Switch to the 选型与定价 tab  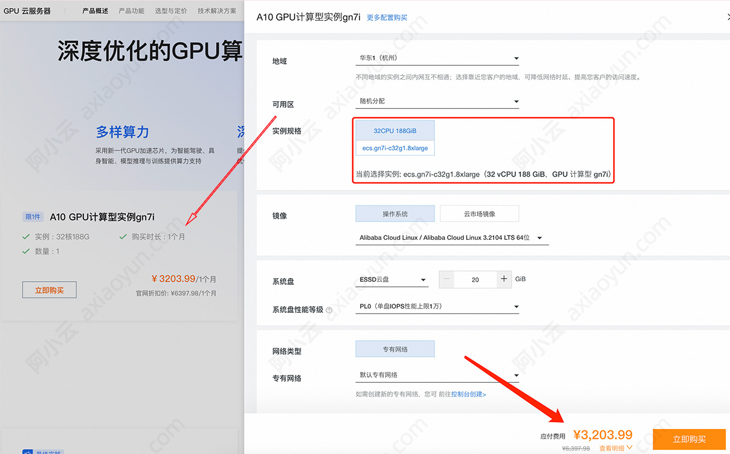point(171,11)
